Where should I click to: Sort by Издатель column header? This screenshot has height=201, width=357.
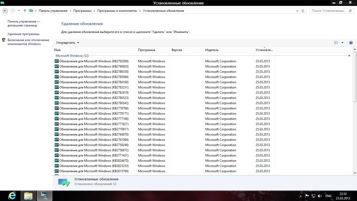click(229, 50)
